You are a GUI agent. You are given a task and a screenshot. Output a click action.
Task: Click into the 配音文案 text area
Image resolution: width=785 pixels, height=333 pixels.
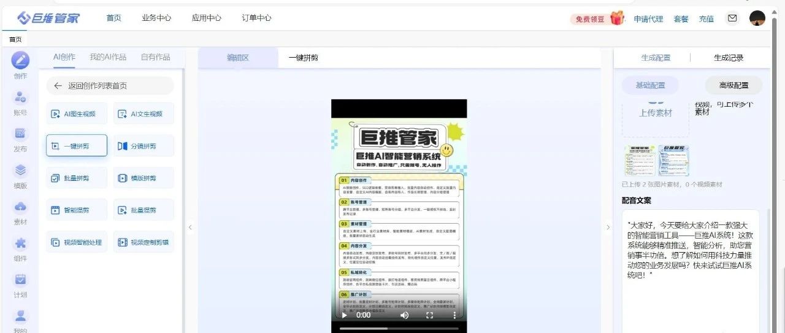pyautogui.click(x=691, y=271)
